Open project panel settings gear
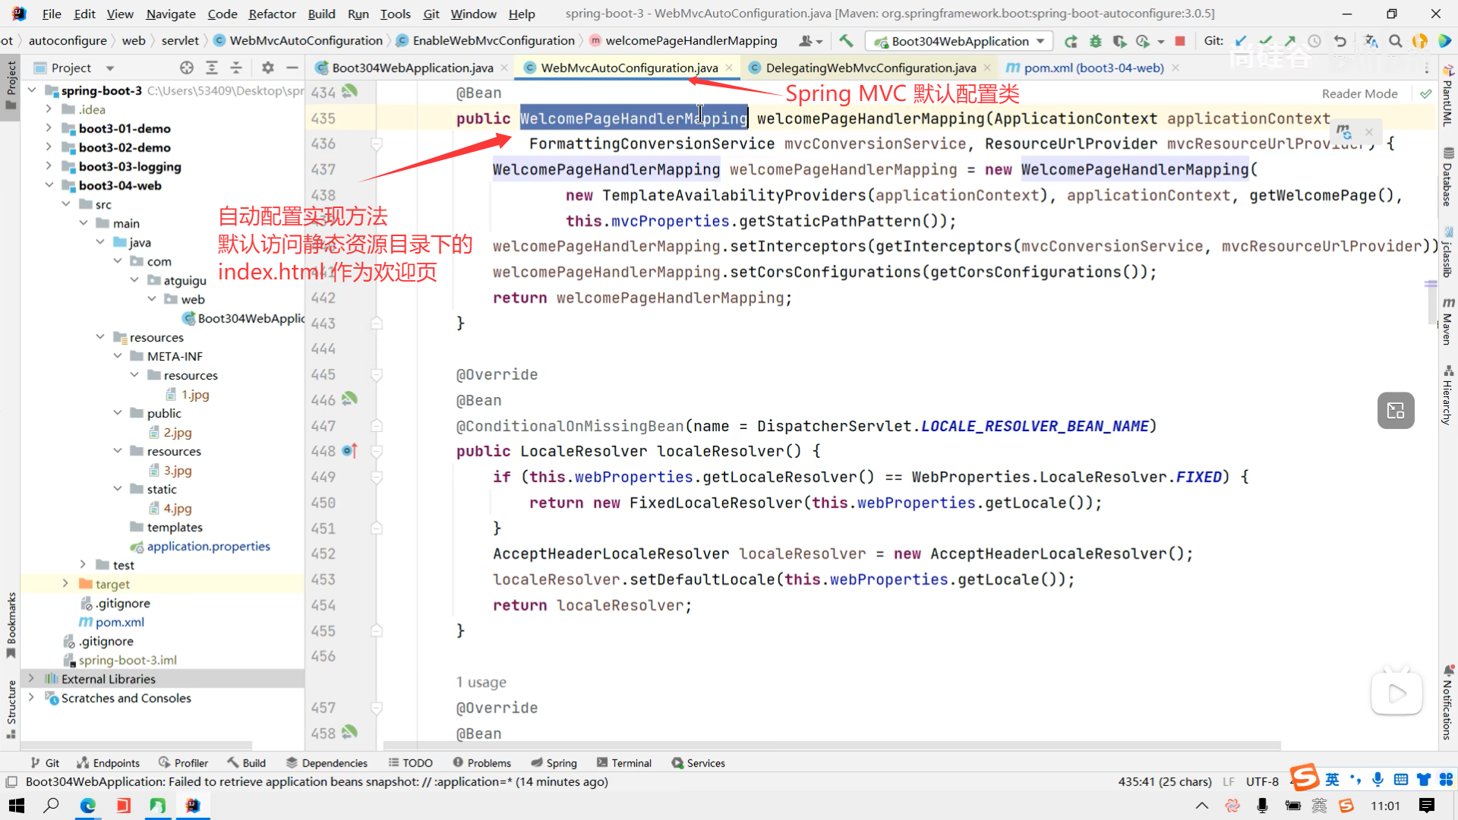The height and width of the screenshot is (820, 1458). point(267,68)
